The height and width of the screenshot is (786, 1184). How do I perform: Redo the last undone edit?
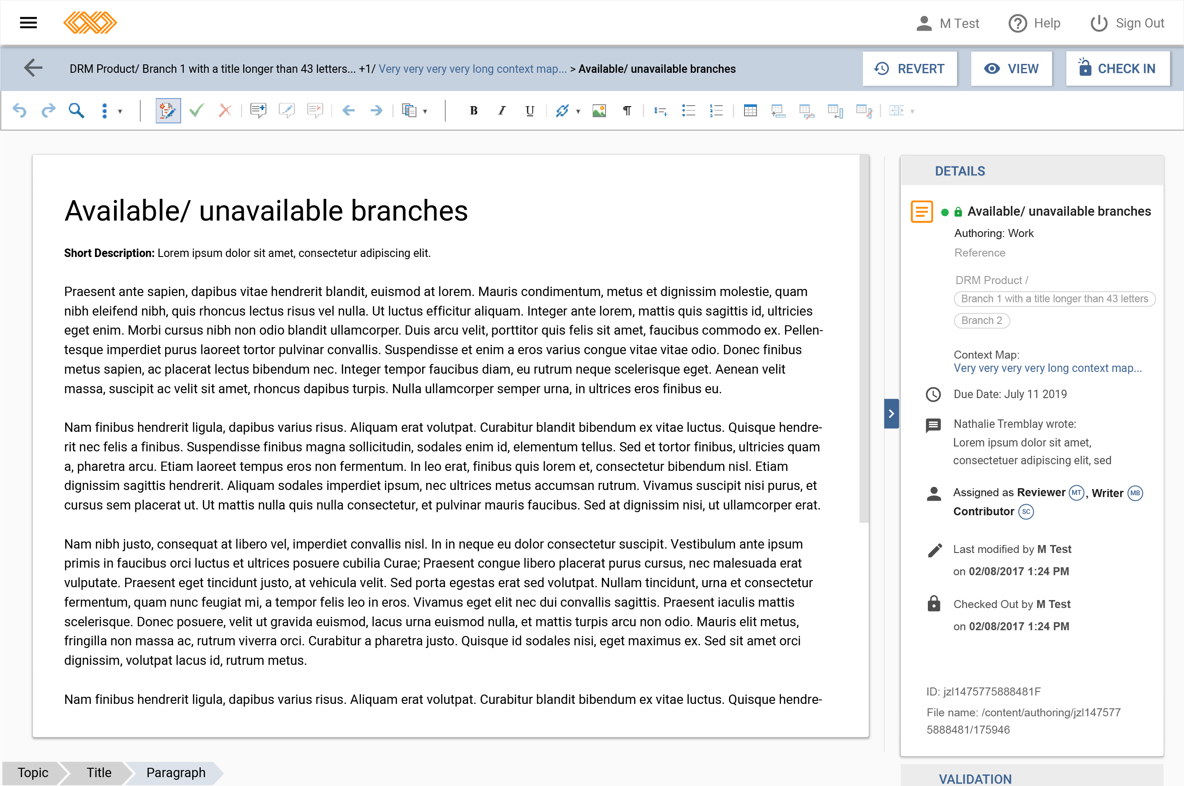[x=48, y=110]
